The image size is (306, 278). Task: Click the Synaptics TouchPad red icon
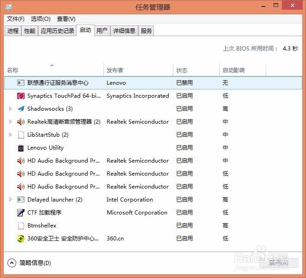[x=21, y=96]
